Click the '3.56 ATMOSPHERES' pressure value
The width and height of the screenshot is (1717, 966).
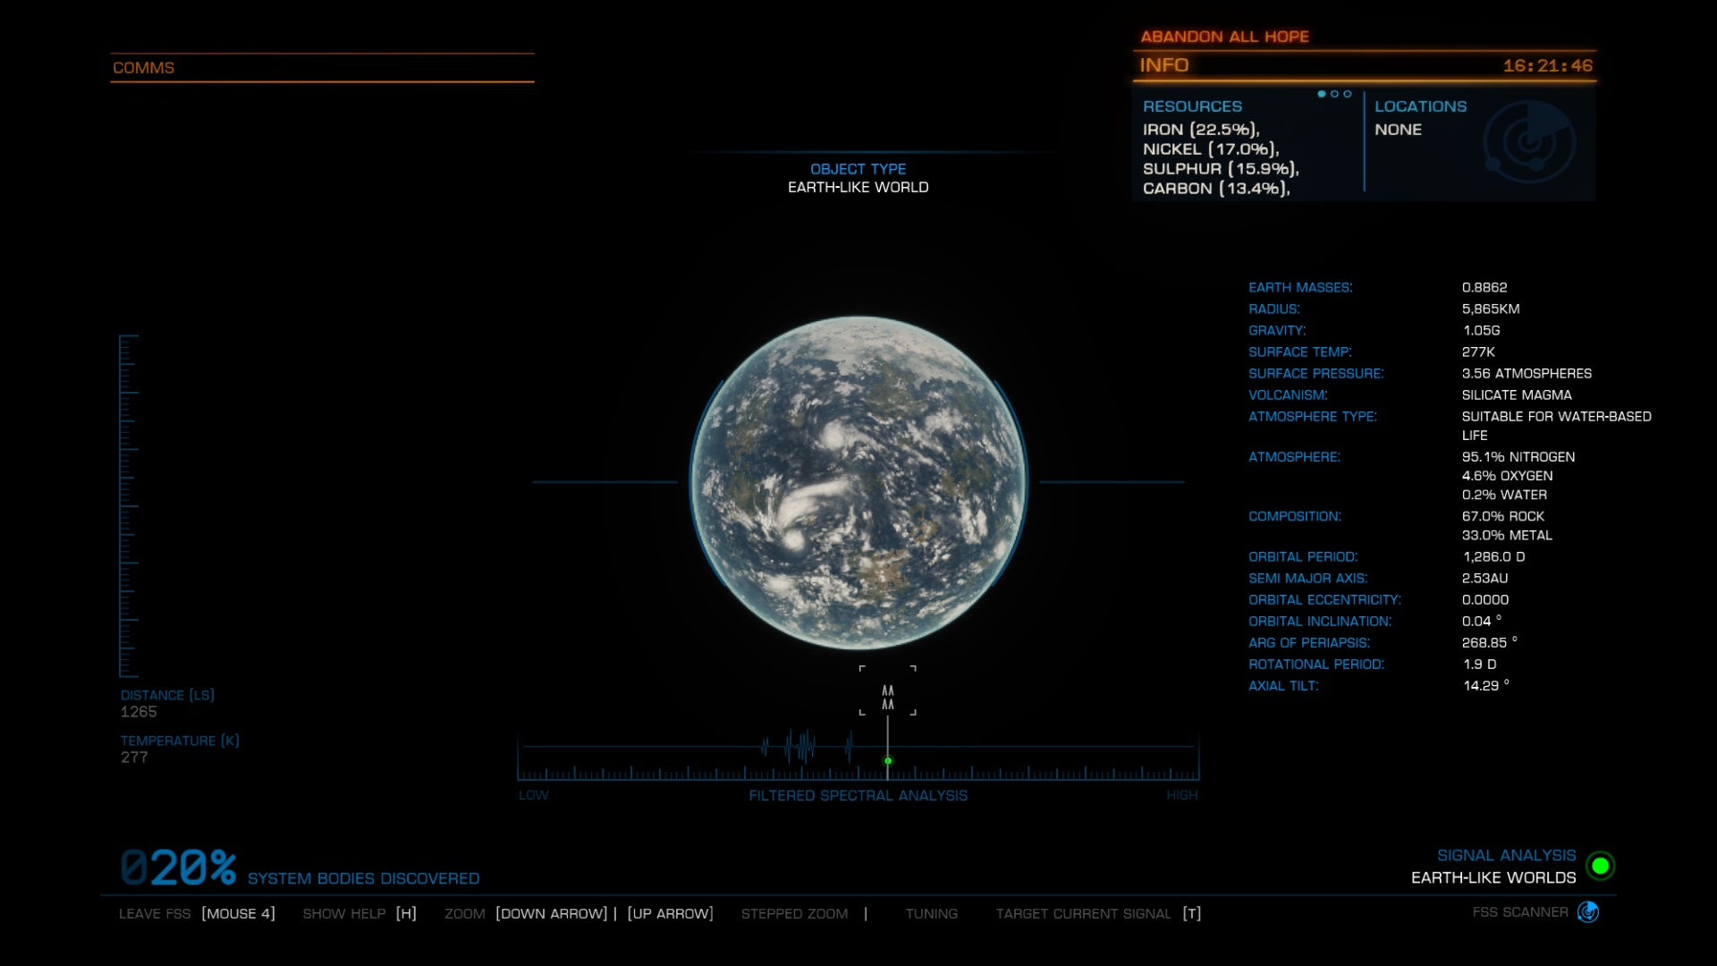point(1527,373)
